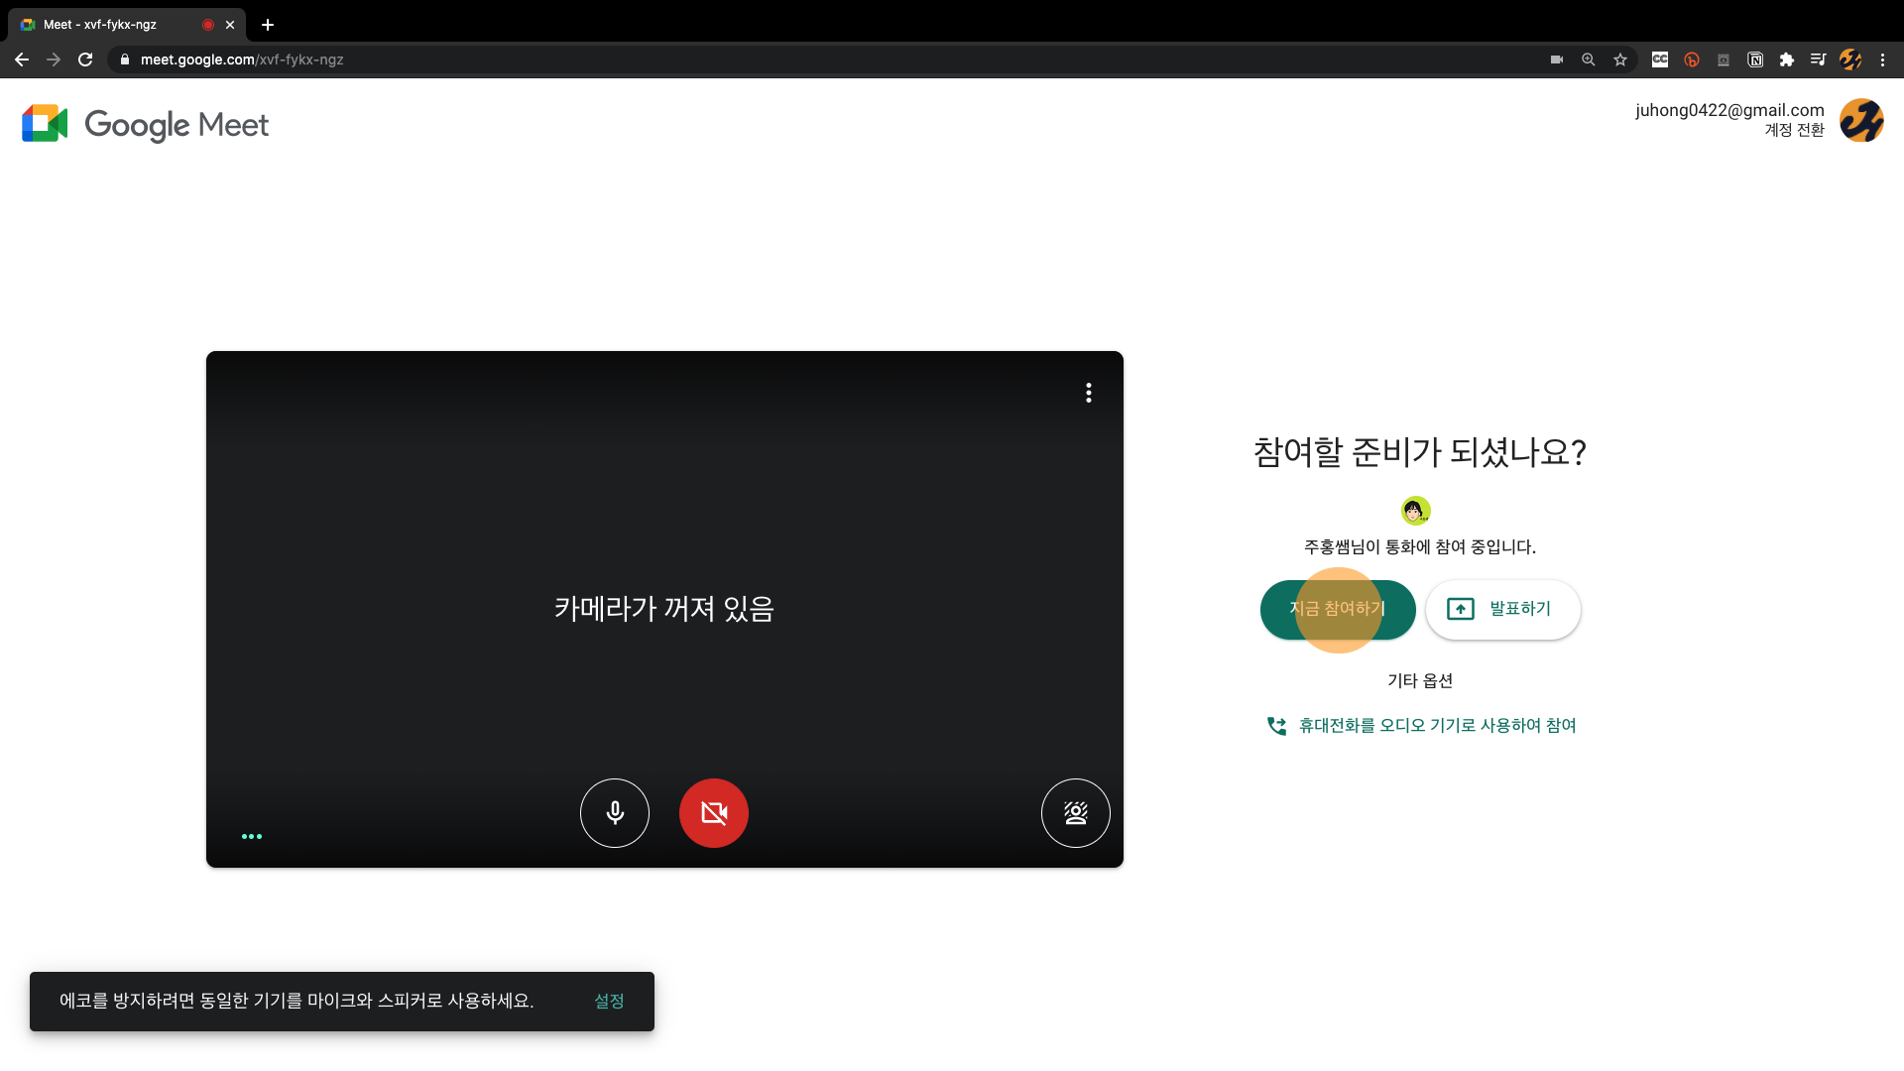
Task: Bookmark this page with the star icon
Action: coord(1620,59)
